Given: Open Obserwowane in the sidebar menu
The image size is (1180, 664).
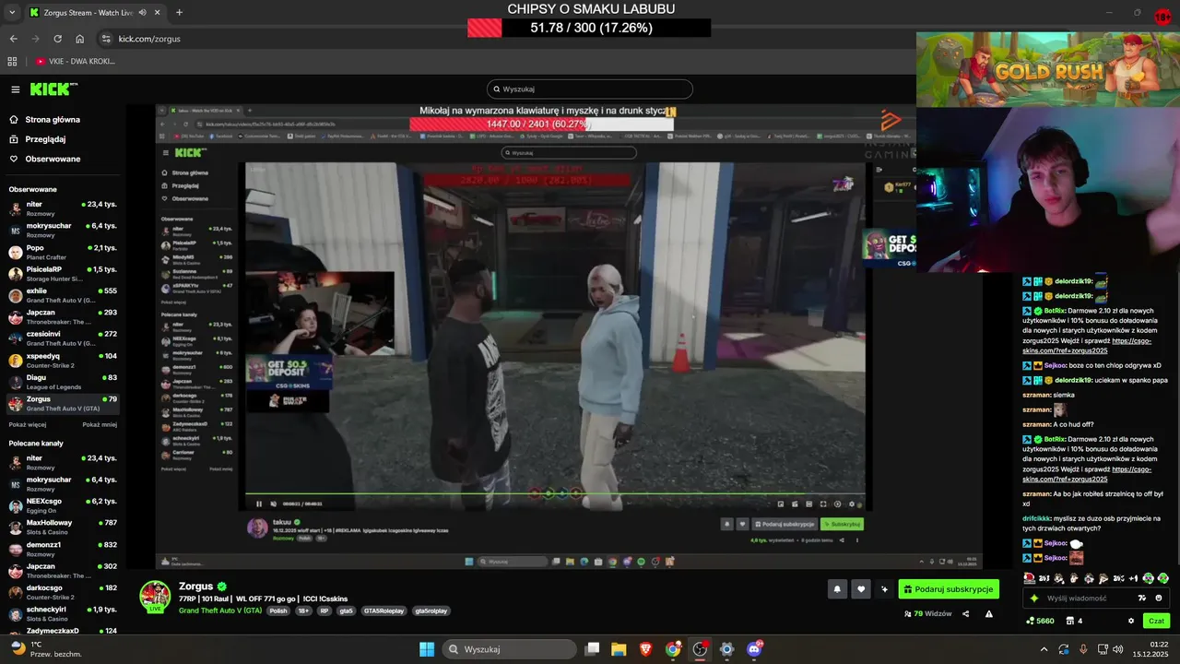Looking at the screenshot, I should pyautogui.click(x=45, y=160).
